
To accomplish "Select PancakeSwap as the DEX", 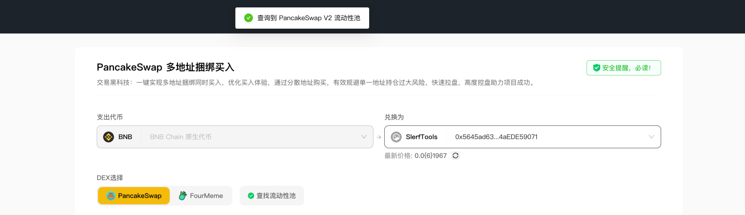I will click(134, 196).
